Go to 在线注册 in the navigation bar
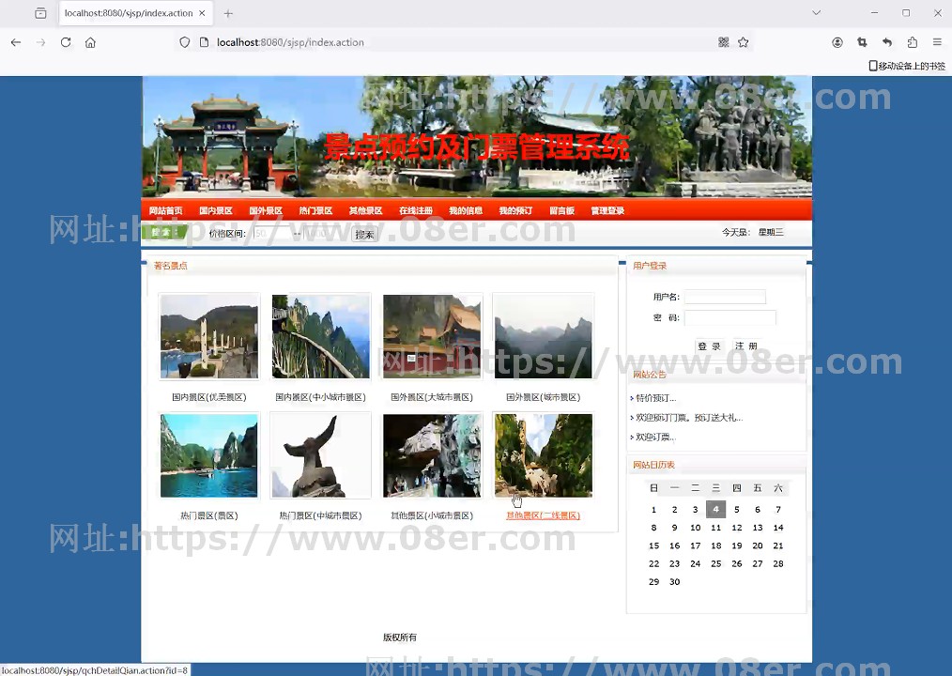Screen dimensions: 952x676 (415, 211)
